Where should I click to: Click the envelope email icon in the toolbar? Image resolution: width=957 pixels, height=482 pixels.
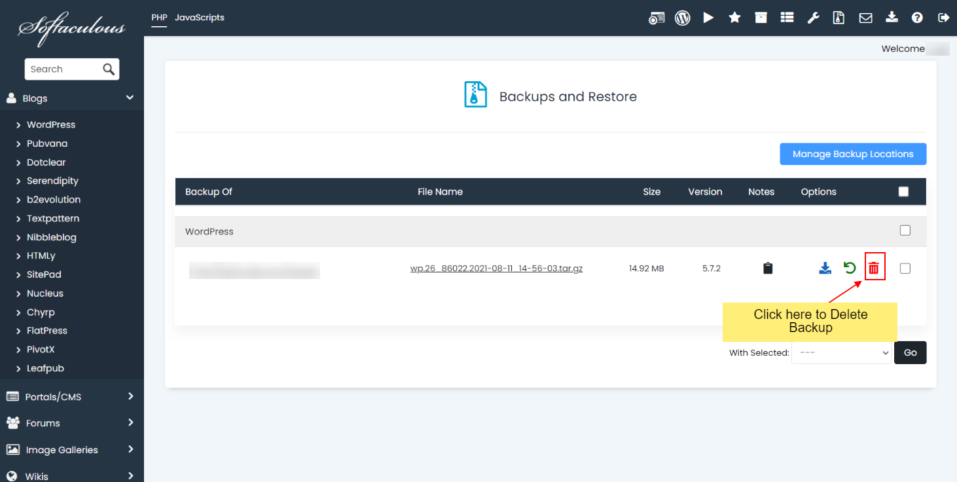(865, 18)
